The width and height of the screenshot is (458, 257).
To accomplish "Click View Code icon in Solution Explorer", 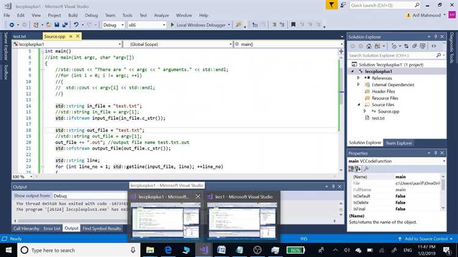I will coord(434,46).
